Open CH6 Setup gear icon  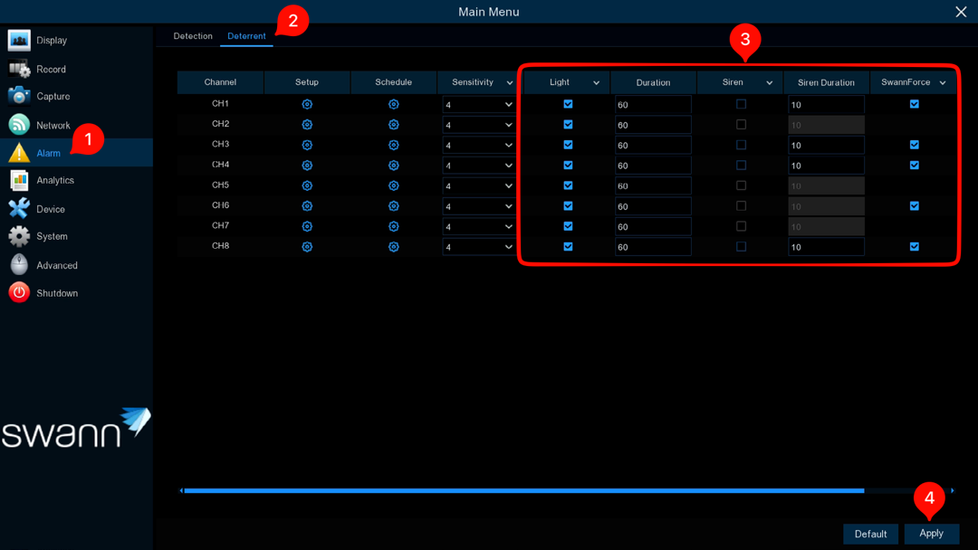(307, 206)
